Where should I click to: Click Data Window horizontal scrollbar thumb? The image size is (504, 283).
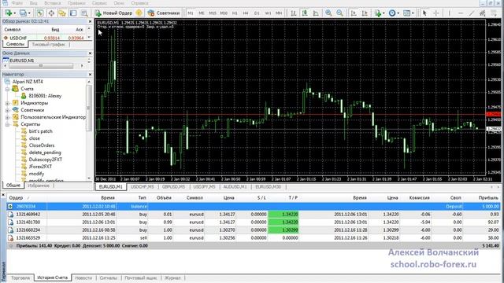tap(41, 66)
